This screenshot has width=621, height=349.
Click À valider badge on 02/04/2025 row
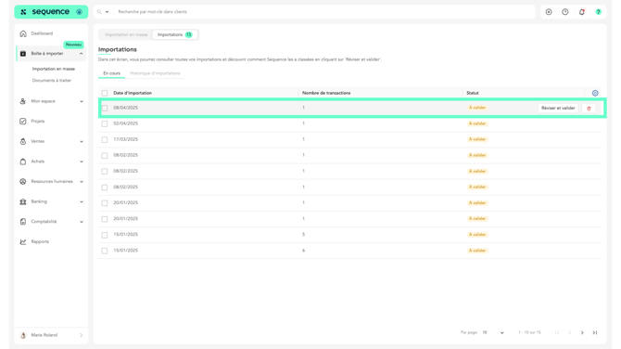tap(477, 123)
